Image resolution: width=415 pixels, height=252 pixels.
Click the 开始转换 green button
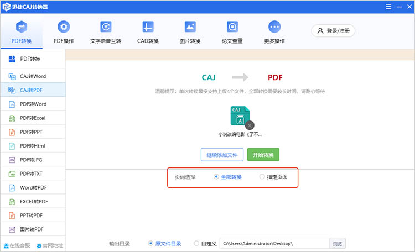(x=263, y=155)
